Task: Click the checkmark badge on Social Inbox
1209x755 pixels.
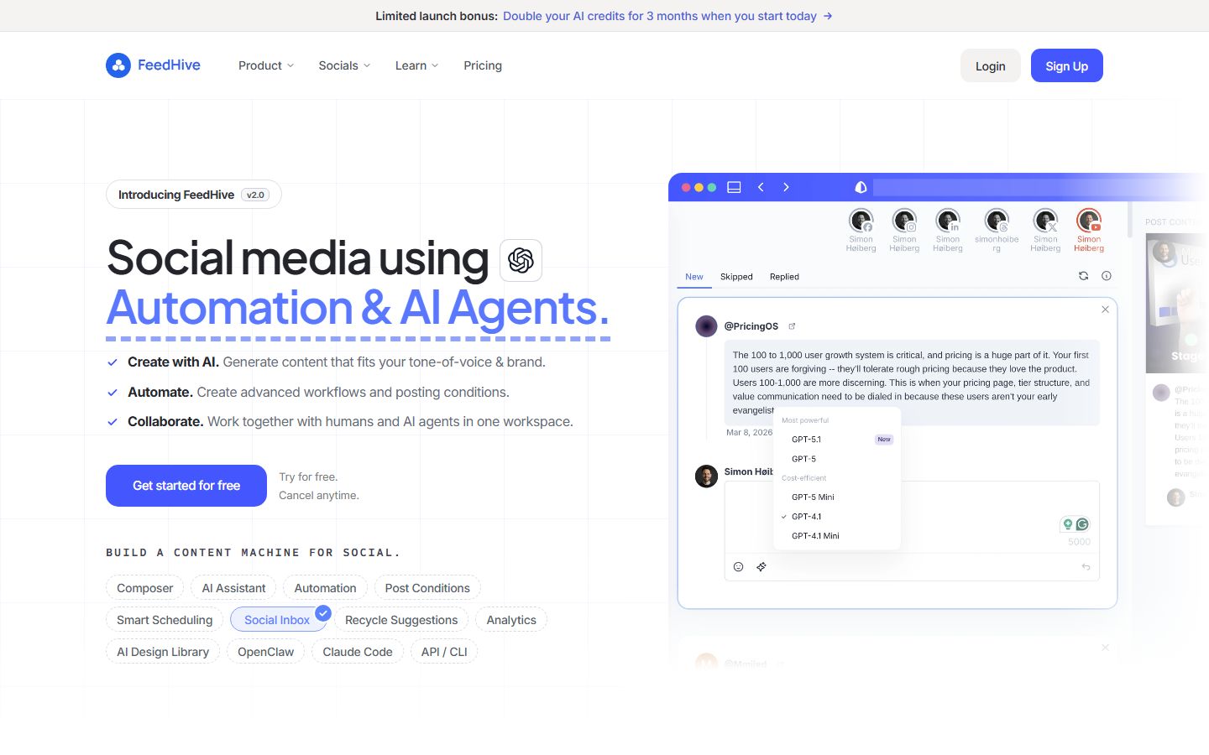Action: tap(323, 612)
